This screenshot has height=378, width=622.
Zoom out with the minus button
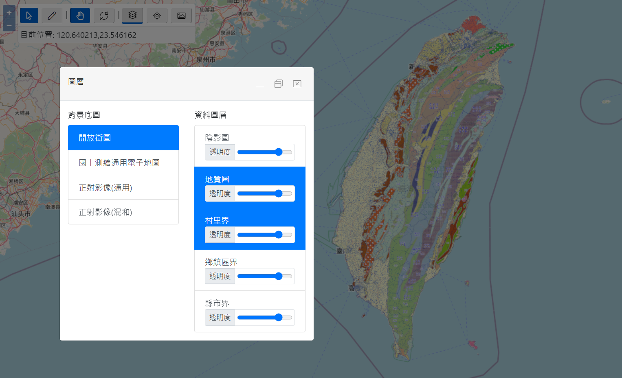(9, 25)
